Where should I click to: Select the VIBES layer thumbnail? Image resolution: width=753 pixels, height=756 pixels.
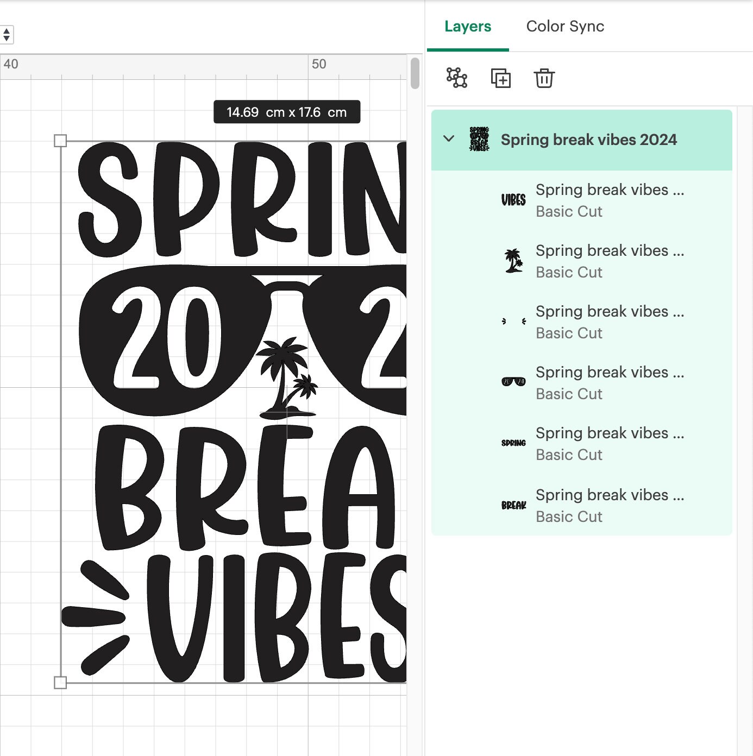[x=513, y=199]
